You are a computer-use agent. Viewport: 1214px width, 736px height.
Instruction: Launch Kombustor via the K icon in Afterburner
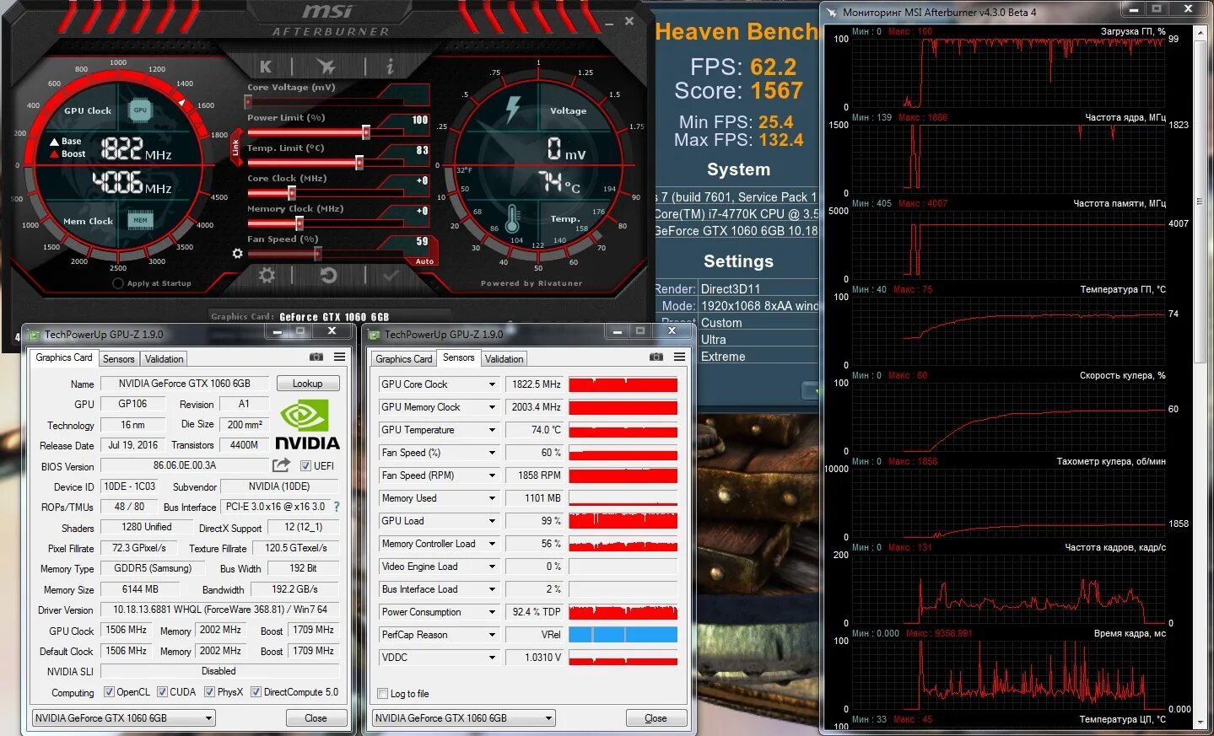(x=266, y=66)
